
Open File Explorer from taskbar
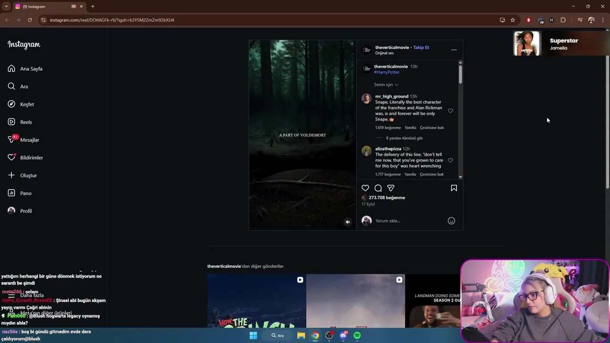301,335
